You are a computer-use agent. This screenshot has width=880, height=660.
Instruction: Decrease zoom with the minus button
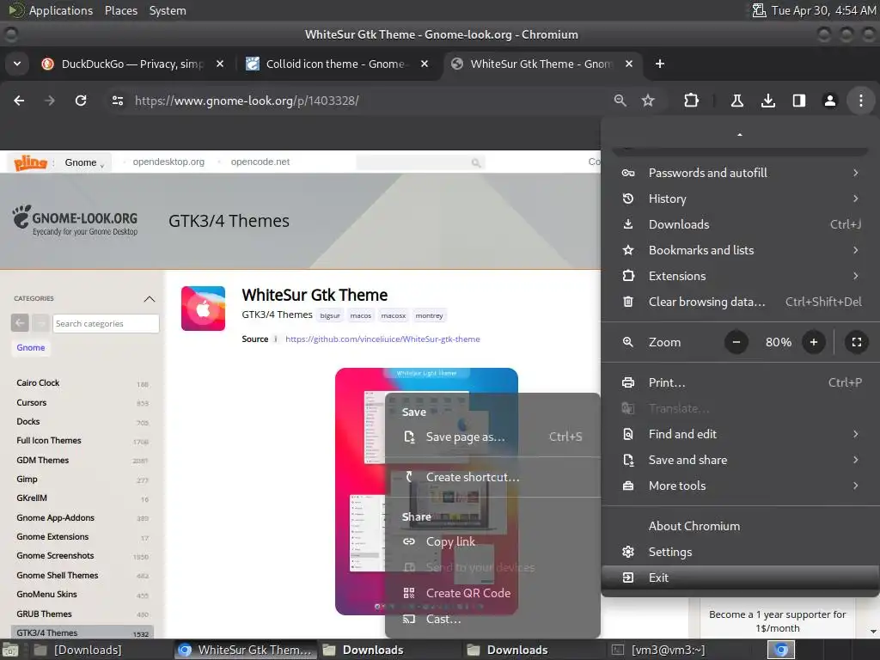point(736,342)
